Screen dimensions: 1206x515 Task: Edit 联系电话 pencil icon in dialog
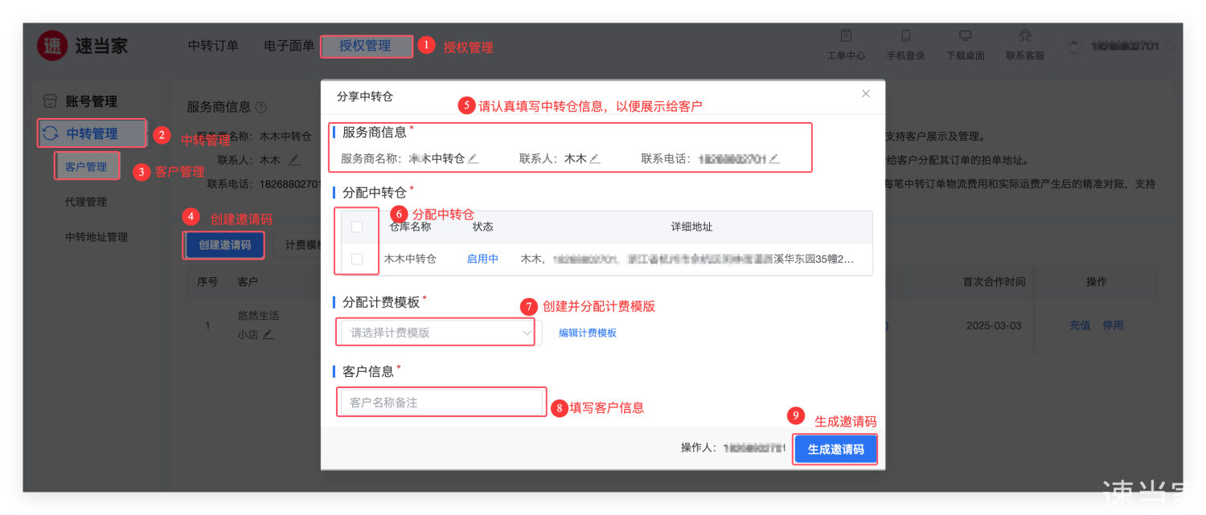tap(774, 159)
